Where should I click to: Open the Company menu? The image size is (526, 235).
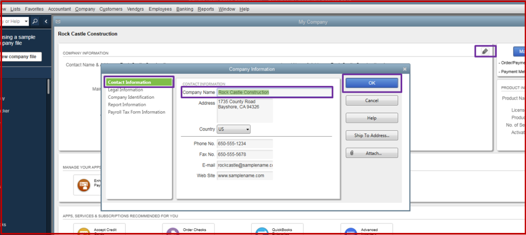(x=85, y=9)
